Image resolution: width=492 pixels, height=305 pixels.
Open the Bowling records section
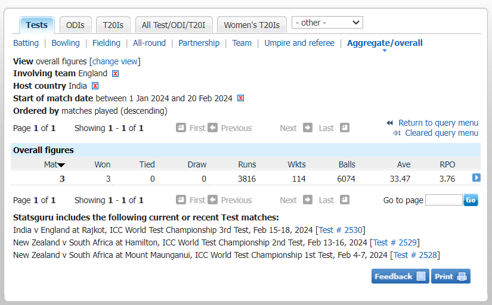point(66,43)
